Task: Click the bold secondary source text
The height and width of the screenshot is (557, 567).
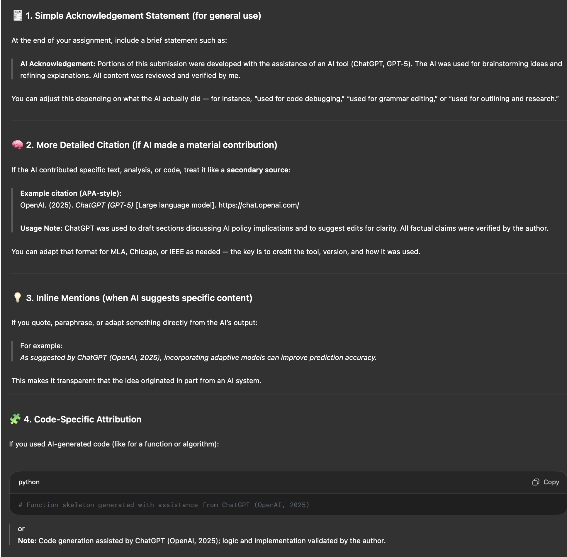Action: tap(257, 170)
